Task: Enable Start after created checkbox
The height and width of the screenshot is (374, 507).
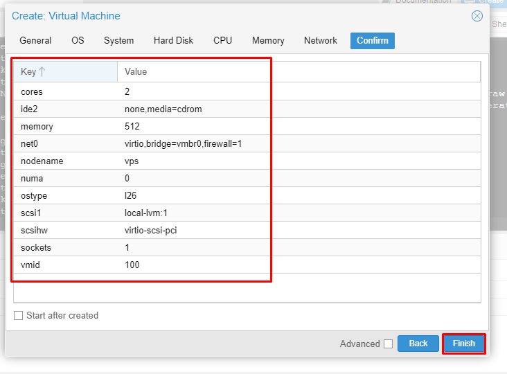Action: 19,316
